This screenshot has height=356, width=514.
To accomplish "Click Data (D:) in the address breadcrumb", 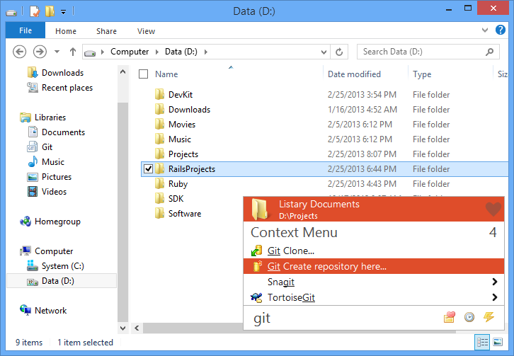I will coord(181,52).
